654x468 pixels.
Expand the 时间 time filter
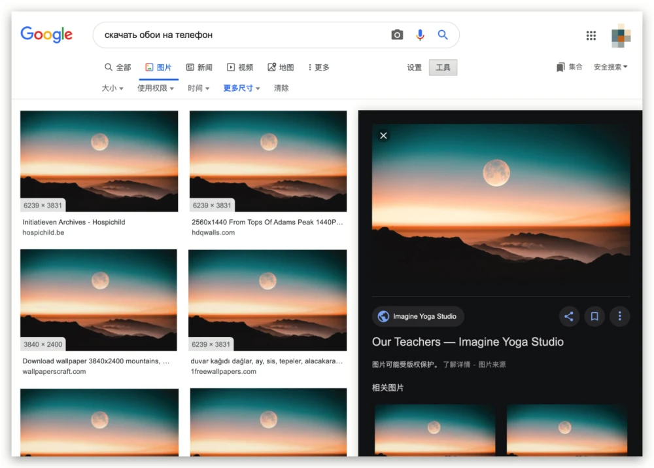[x=199, y=88]
